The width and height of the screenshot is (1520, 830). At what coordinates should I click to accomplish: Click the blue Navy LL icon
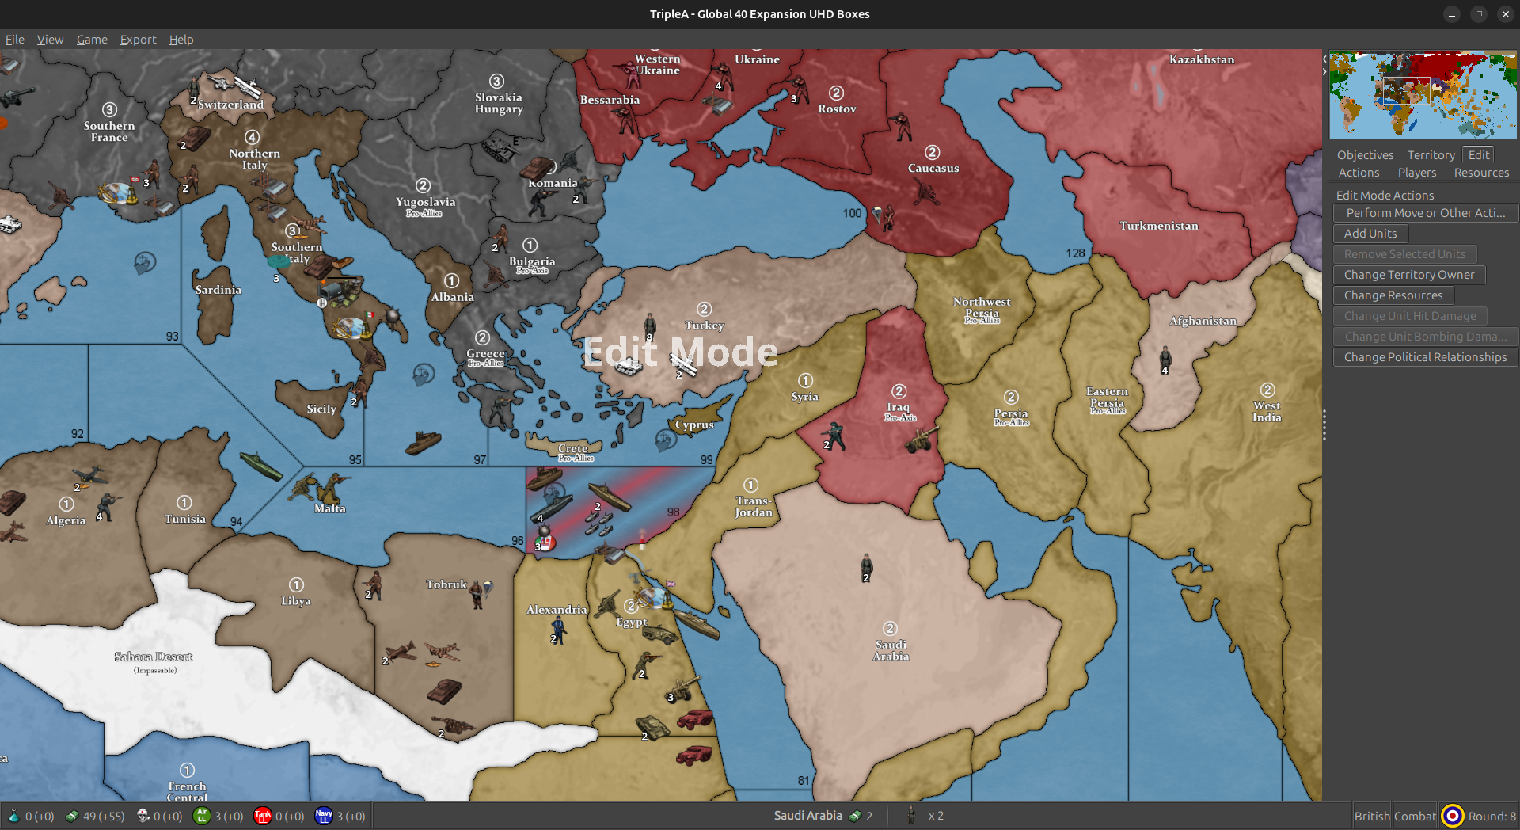(x=324, y=816)
